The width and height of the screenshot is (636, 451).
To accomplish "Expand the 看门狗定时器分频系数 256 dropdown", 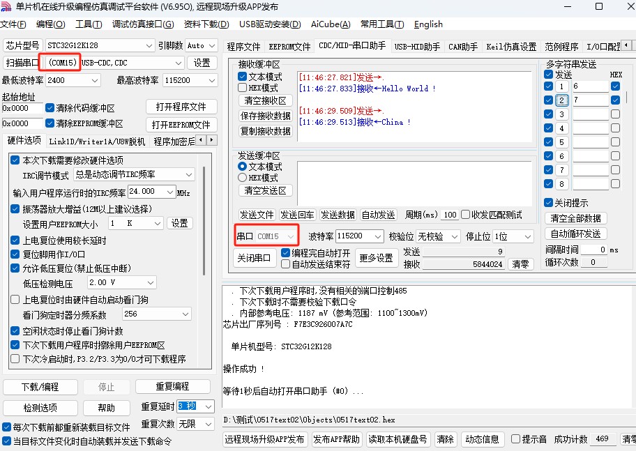I will coord(185,314).
